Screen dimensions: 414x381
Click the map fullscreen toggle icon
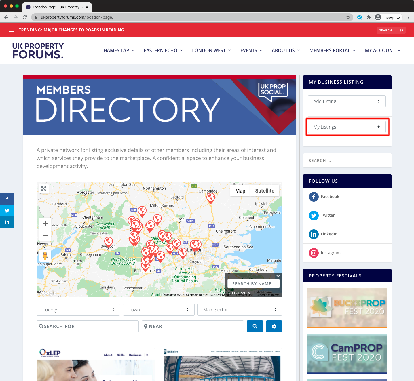point(44,189)
